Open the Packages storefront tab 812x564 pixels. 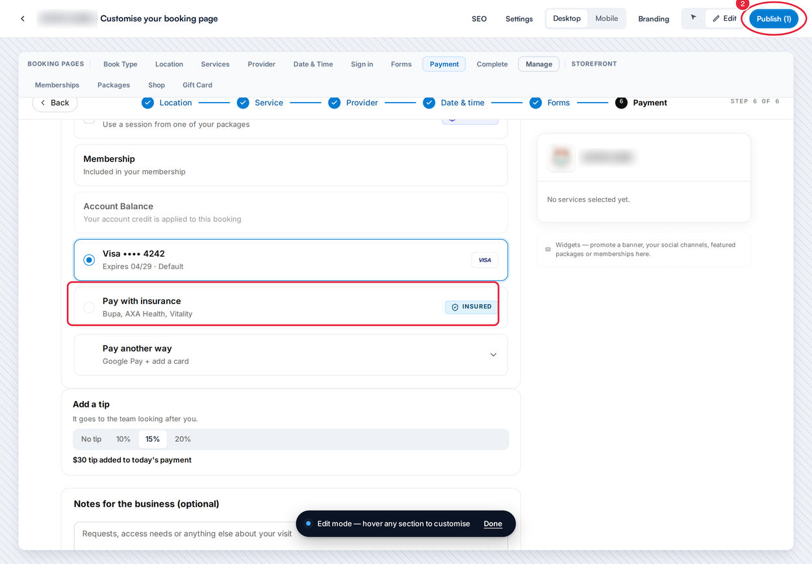pyautogui.click(x=114, y=85)
